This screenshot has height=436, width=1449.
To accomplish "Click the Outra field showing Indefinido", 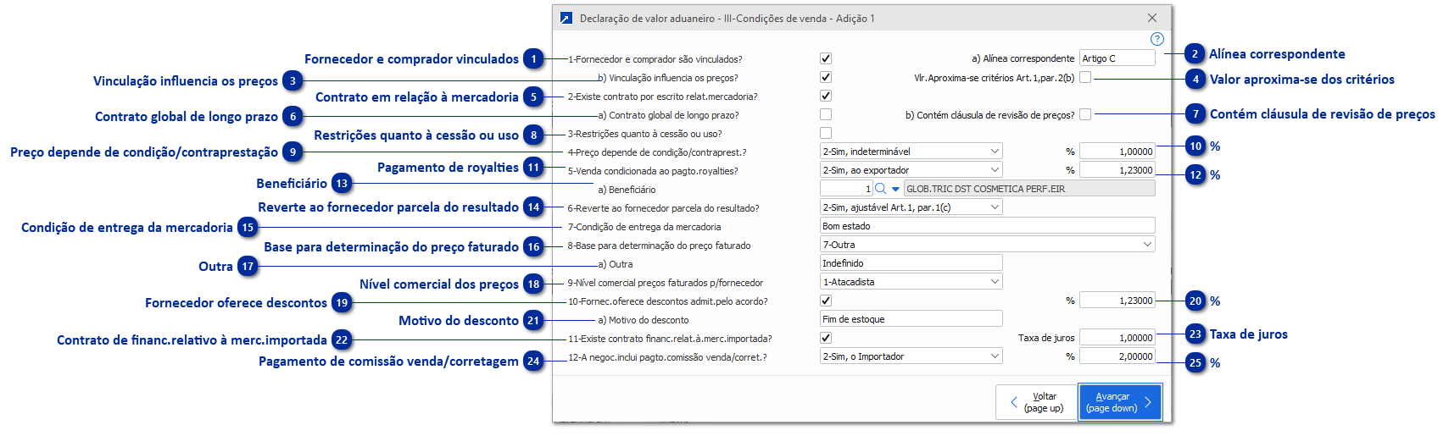I will [x=911, y=263].
